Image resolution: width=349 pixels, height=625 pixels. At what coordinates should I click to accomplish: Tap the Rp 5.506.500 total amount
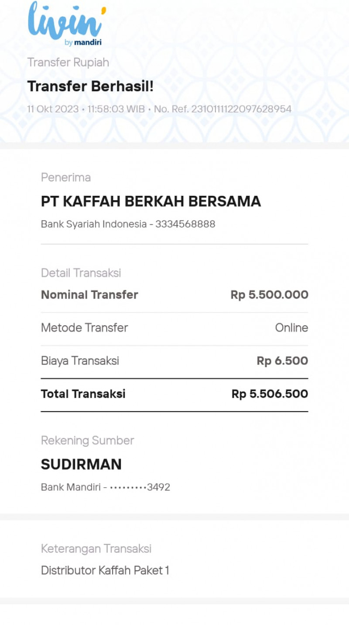tap(270, 394)
